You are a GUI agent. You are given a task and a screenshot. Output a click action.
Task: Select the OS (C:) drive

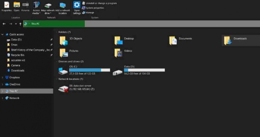pos(84,70)
